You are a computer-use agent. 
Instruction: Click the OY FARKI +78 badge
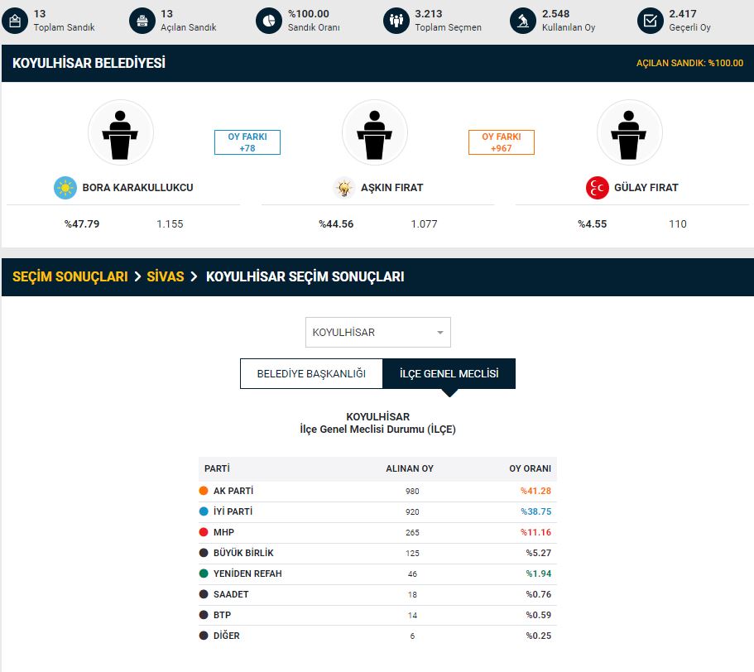[x=247, y=142]
